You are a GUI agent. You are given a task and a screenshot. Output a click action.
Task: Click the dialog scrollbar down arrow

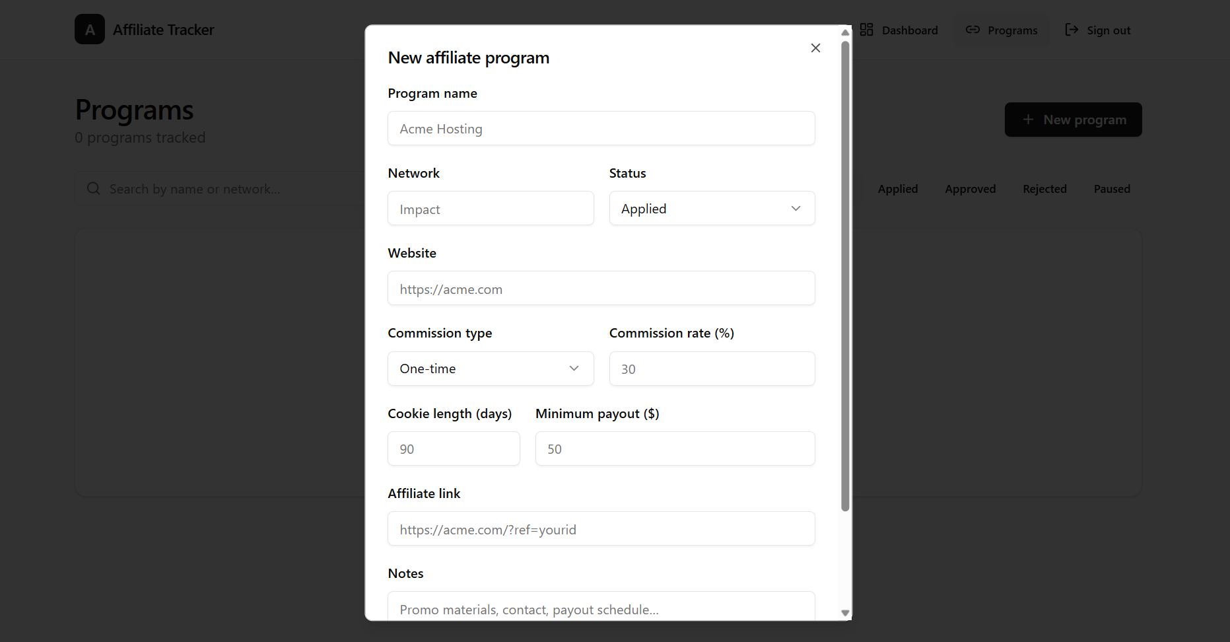click(845, 613)
